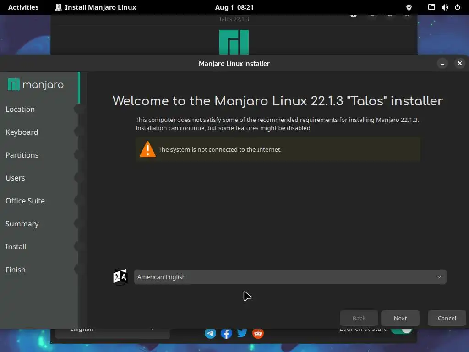Click the Manjaro Linux Installer title bar text
Screen dimensions: 469x352
point(234,63)
